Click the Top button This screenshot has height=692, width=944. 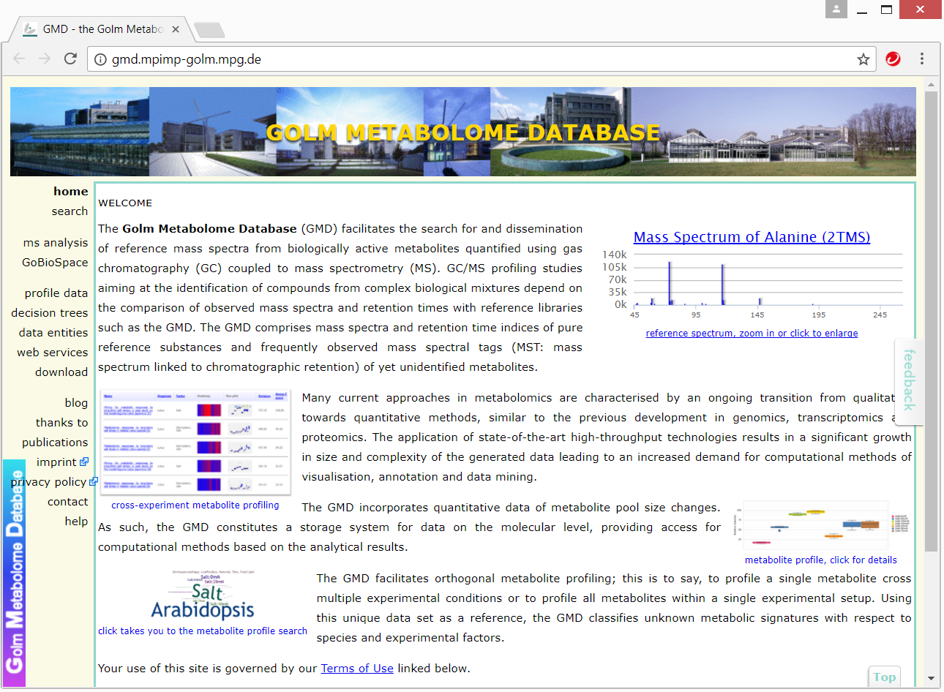884,677
